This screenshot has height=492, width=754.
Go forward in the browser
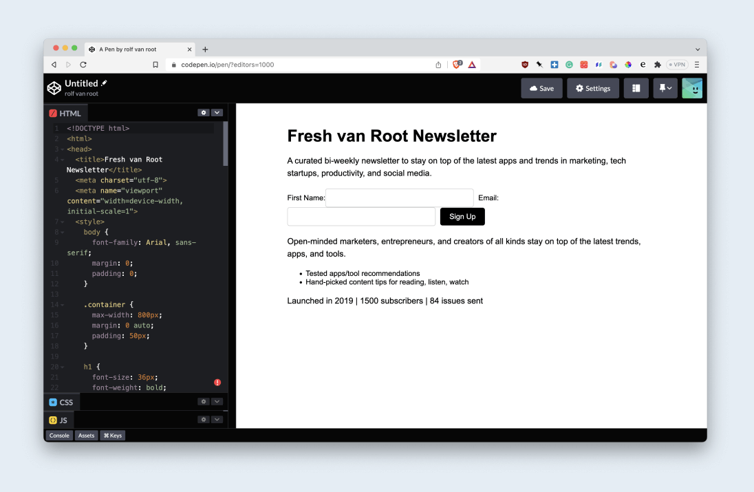tap(68, 65)
